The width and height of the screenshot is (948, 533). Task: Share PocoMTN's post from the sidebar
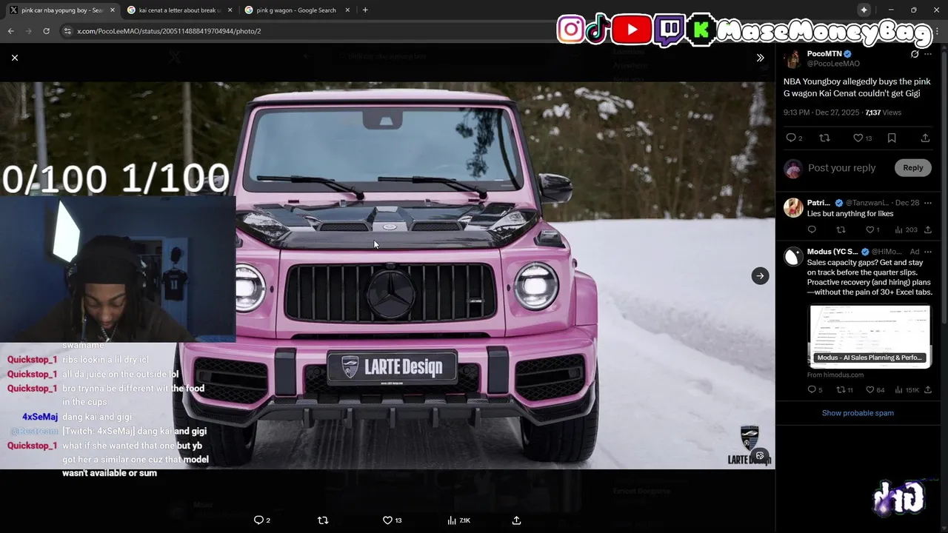pos(925,138)
